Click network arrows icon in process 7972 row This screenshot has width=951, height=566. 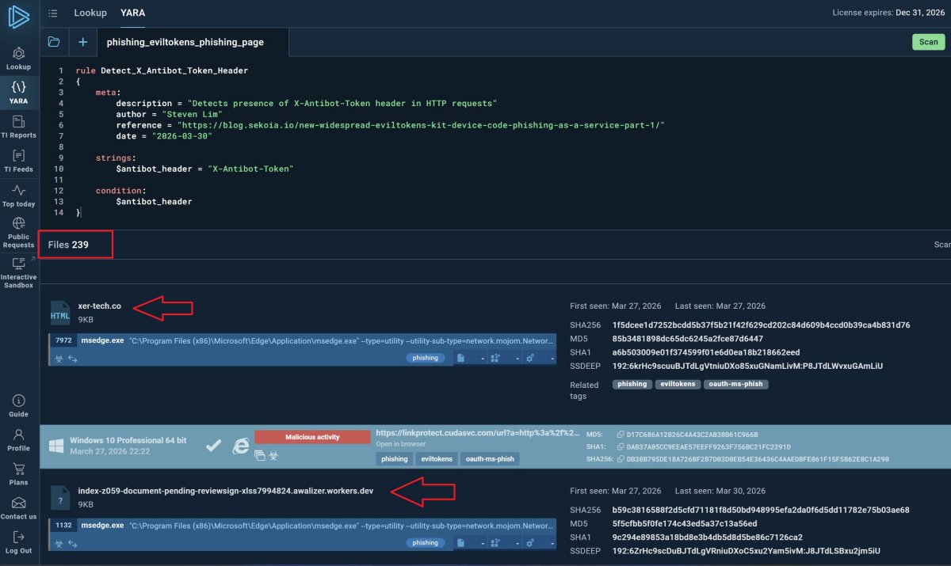[x=72, y=358]
